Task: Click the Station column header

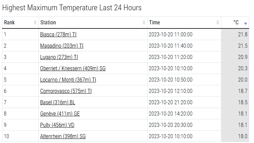Action: 93,23
